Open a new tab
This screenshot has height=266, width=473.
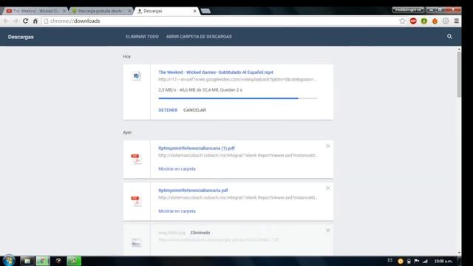(205, 11)
